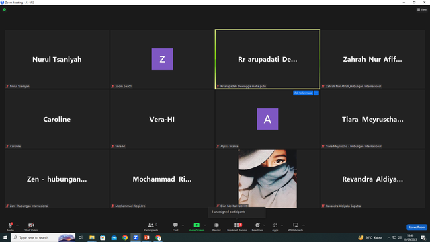Show hidden system tray icons

(x=388, y=237)
